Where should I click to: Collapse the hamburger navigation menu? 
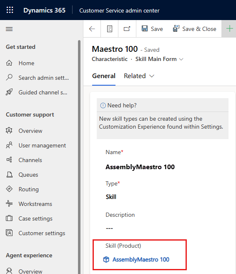[x=9, y=29]
